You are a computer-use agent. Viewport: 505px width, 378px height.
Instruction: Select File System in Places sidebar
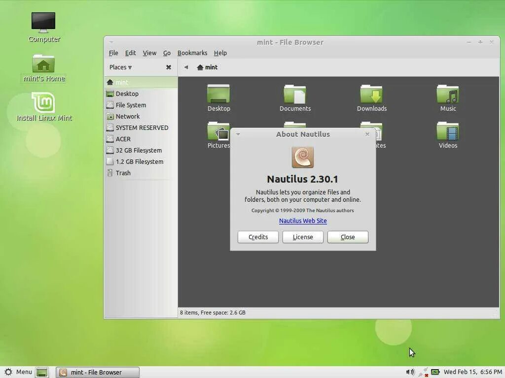[141, 105]
